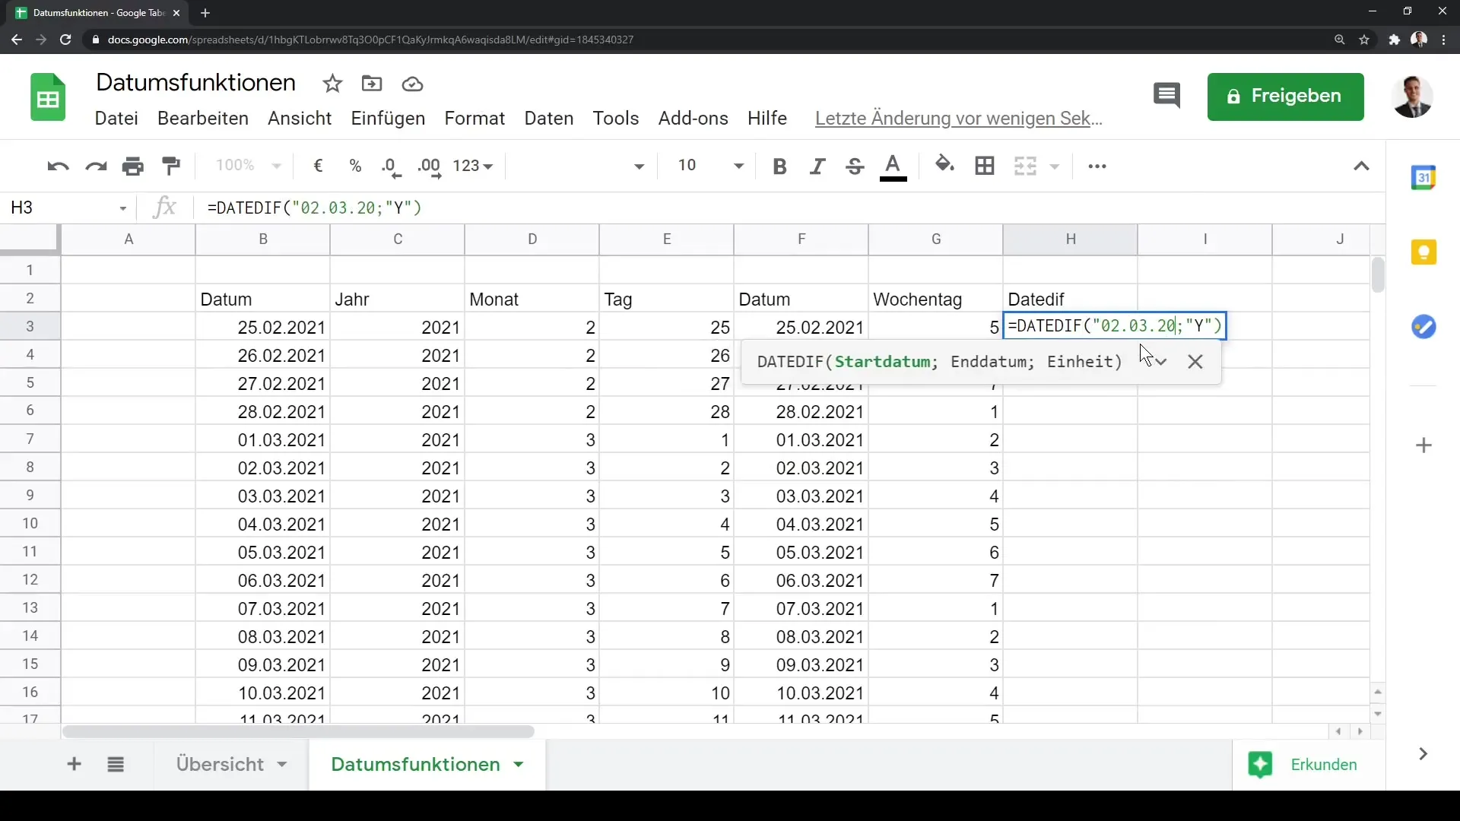This screenshot has width=1460, height=821.
Task: Decrease decimal places button
Action: (392, 166)
